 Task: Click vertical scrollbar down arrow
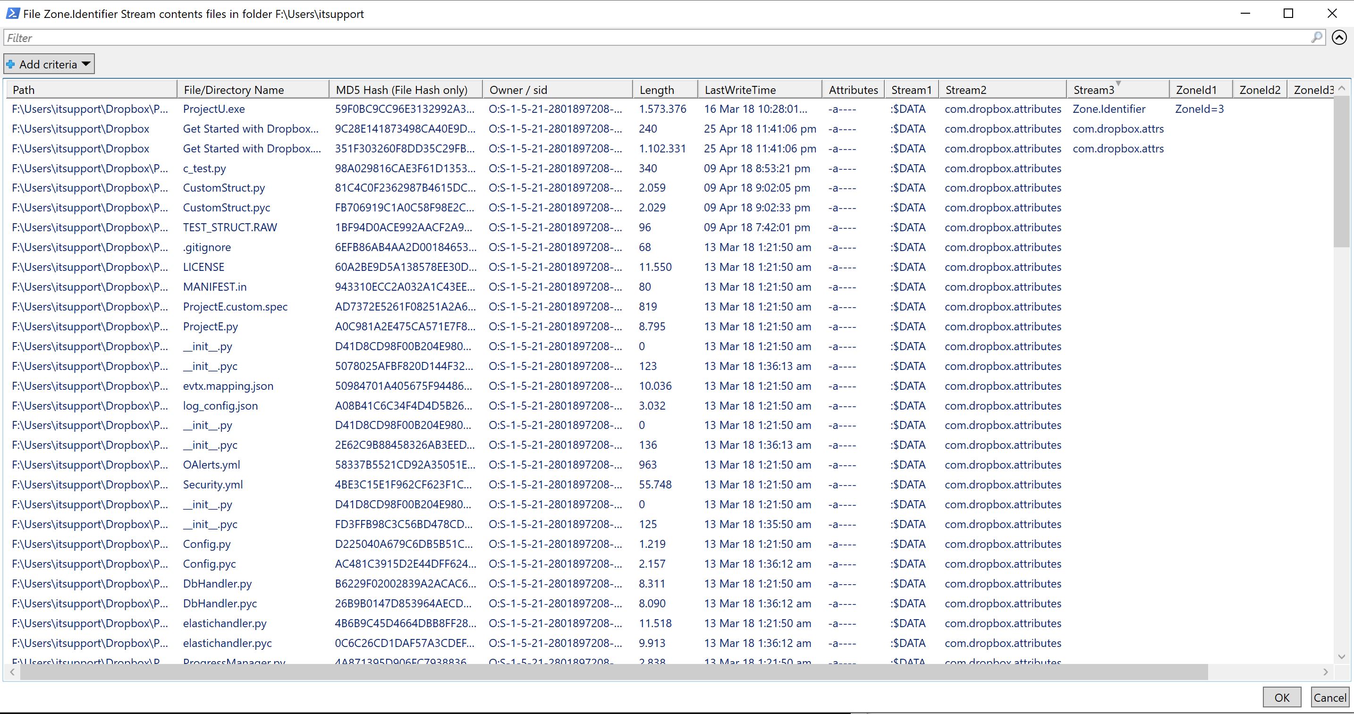(1341, 656)
